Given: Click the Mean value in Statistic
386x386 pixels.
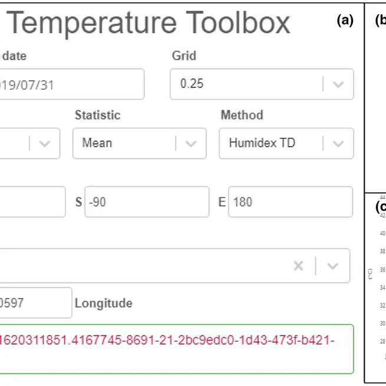Looking at the screenshot, I should tap(97, 143).
